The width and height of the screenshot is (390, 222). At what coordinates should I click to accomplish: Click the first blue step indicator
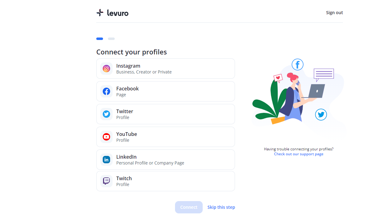[100, 39]
